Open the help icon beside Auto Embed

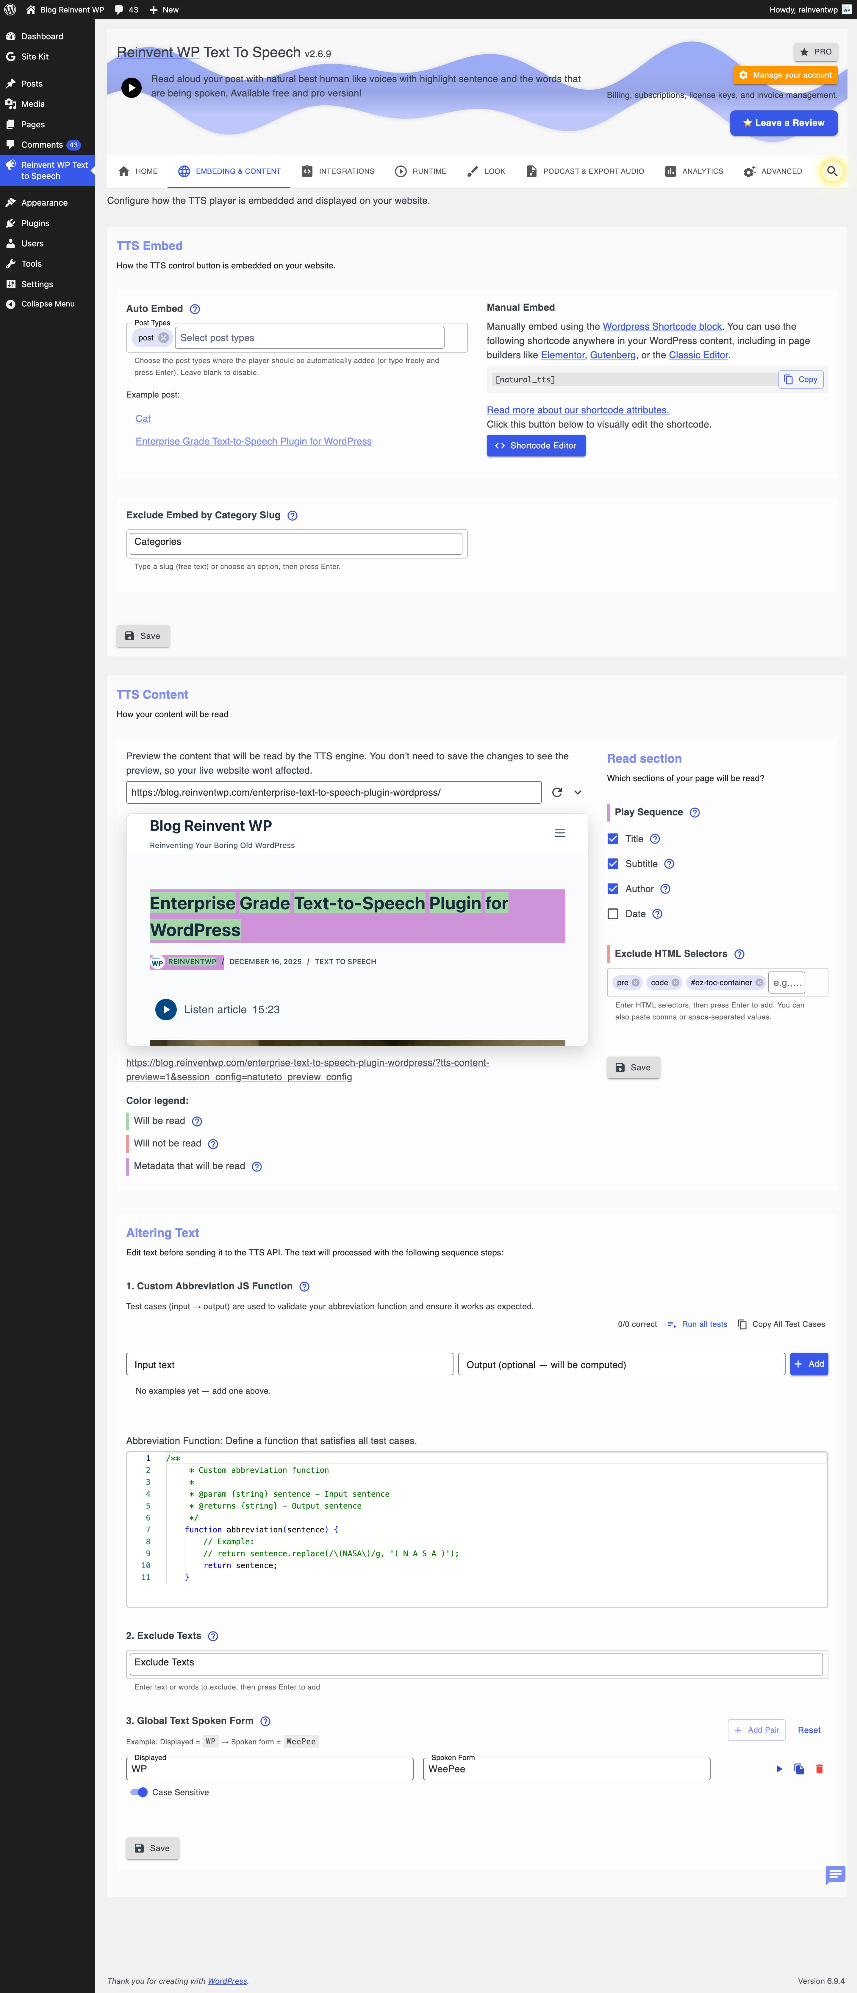pyautogui.click(x=195, y=309)
